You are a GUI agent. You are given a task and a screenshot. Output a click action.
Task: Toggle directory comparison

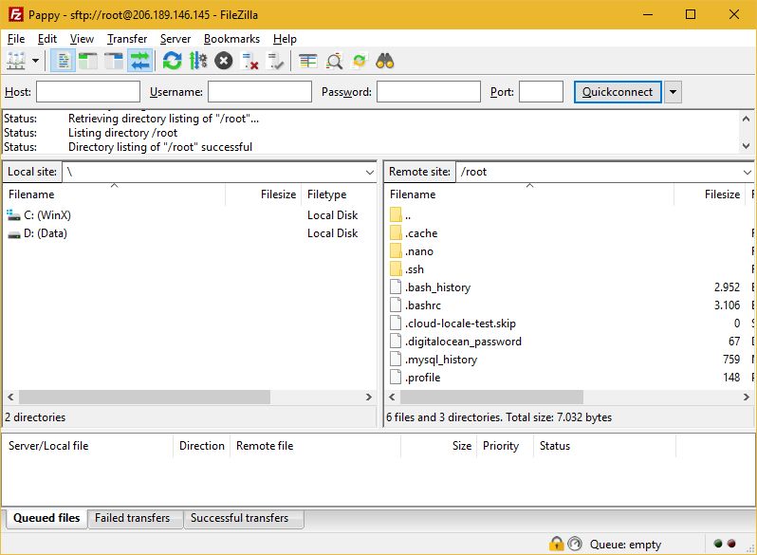tap(334, 62)
